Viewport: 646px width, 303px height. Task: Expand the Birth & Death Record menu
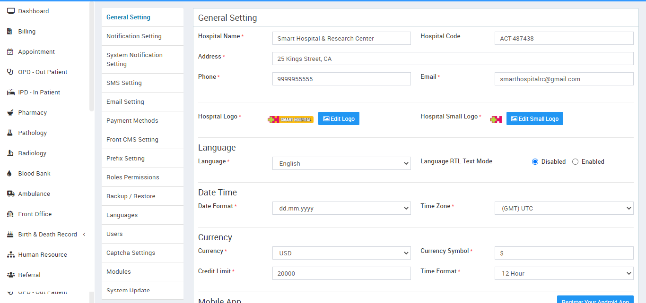47,235
